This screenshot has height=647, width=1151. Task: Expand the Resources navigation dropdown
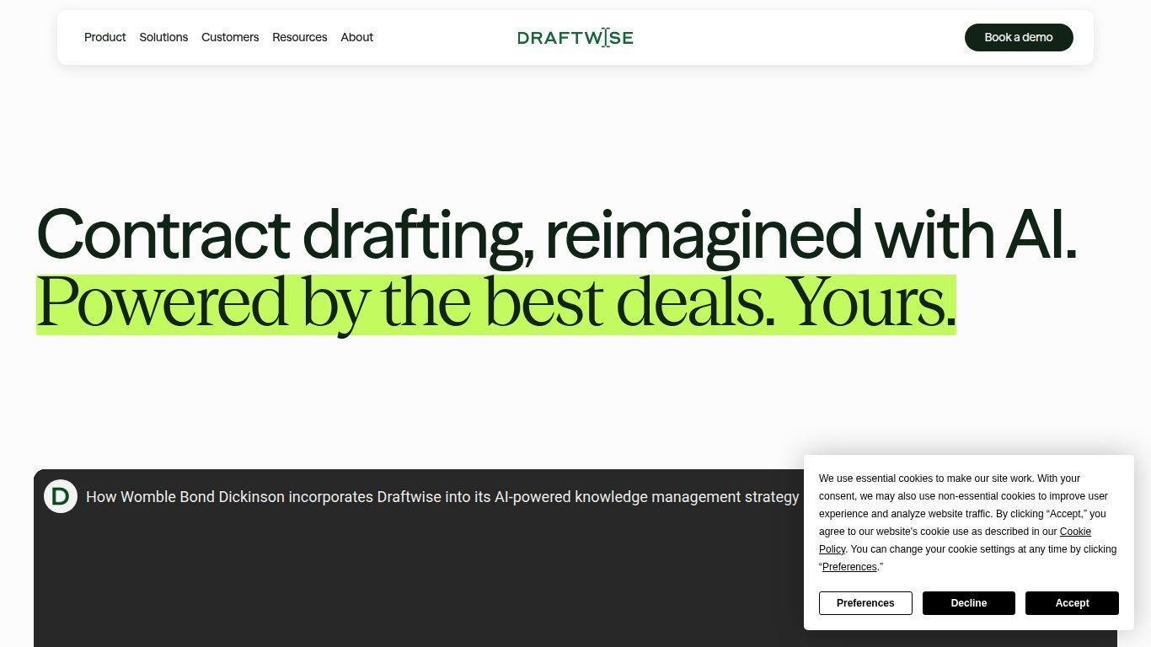tap(299, 37)
